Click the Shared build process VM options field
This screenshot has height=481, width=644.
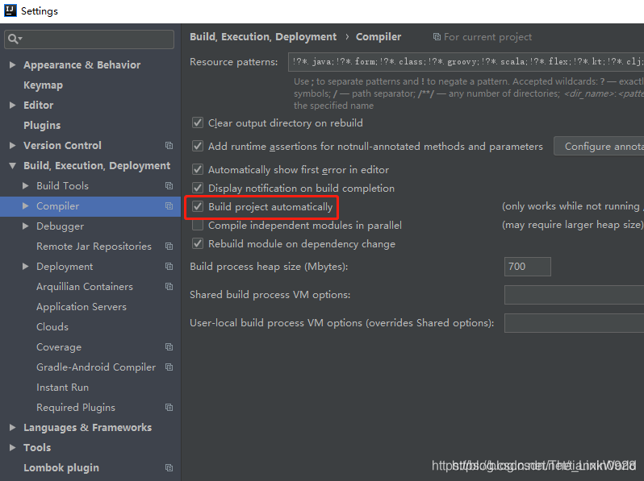point(574,295)
